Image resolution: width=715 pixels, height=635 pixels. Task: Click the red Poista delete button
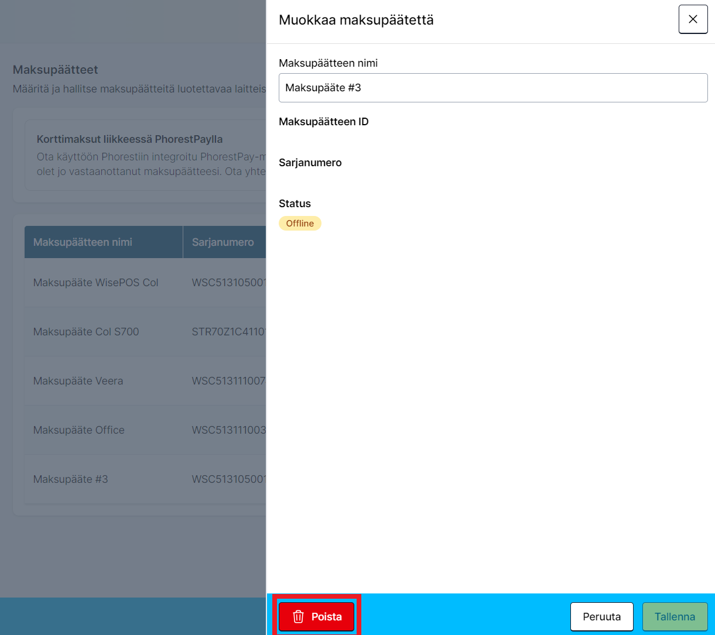click(x=316, y=616)
